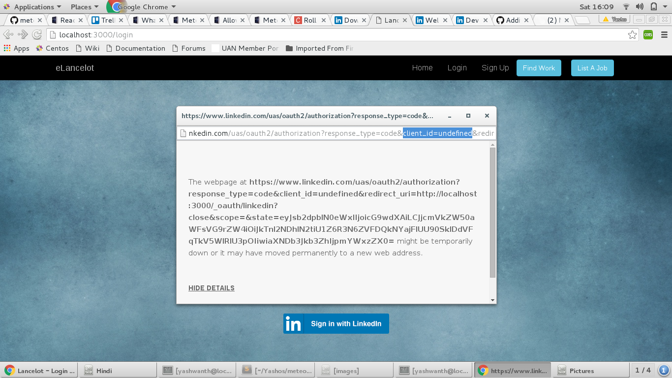Viewport: 672px width, 378px height.
Task: Open the Applications menu in the top panel
Action: pos(32,7)
